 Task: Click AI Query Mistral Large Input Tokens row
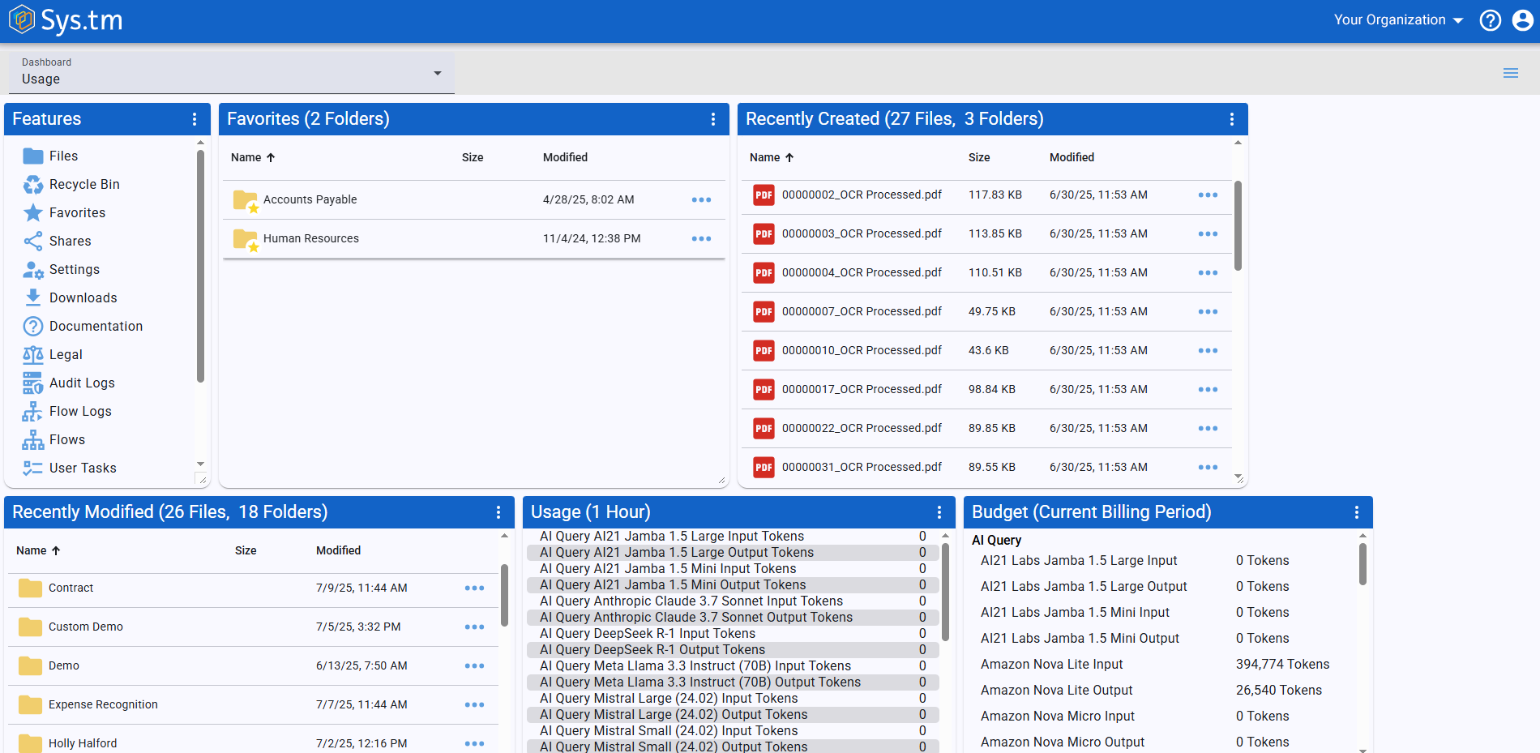tap(733, 699)
